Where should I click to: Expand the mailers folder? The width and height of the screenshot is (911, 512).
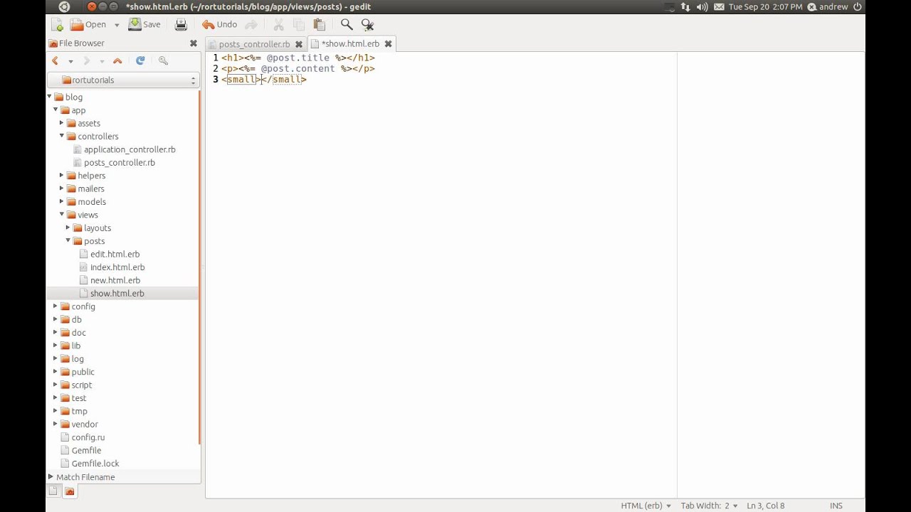pos(62,188)
